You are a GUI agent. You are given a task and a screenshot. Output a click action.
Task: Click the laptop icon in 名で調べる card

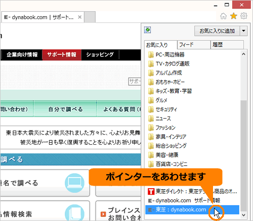[x=74, y=183]
